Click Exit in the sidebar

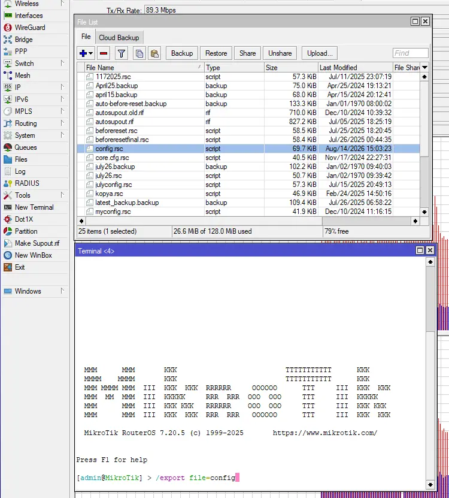pyautogui.click(x=20, y=267)
